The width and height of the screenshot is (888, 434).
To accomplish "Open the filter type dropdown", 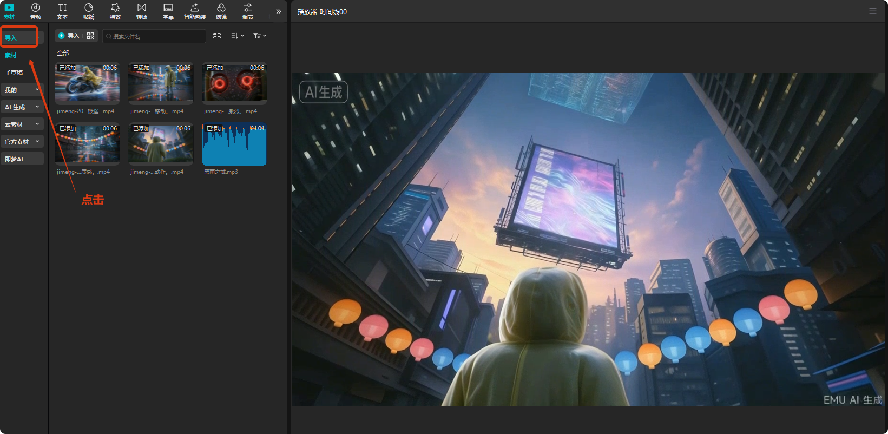I will point(260,36).
